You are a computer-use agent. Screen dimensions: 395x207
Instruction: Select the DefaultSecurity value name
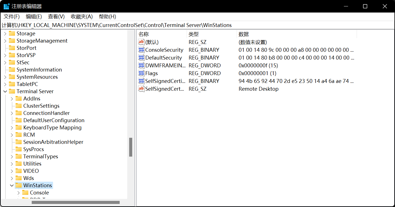pyautogui.click(x=164, y=58)
